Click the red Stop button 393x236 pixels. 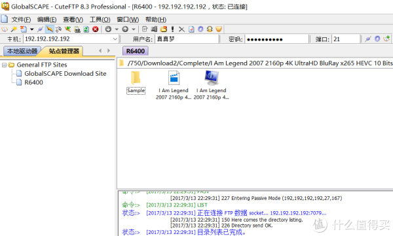[96, 29]
